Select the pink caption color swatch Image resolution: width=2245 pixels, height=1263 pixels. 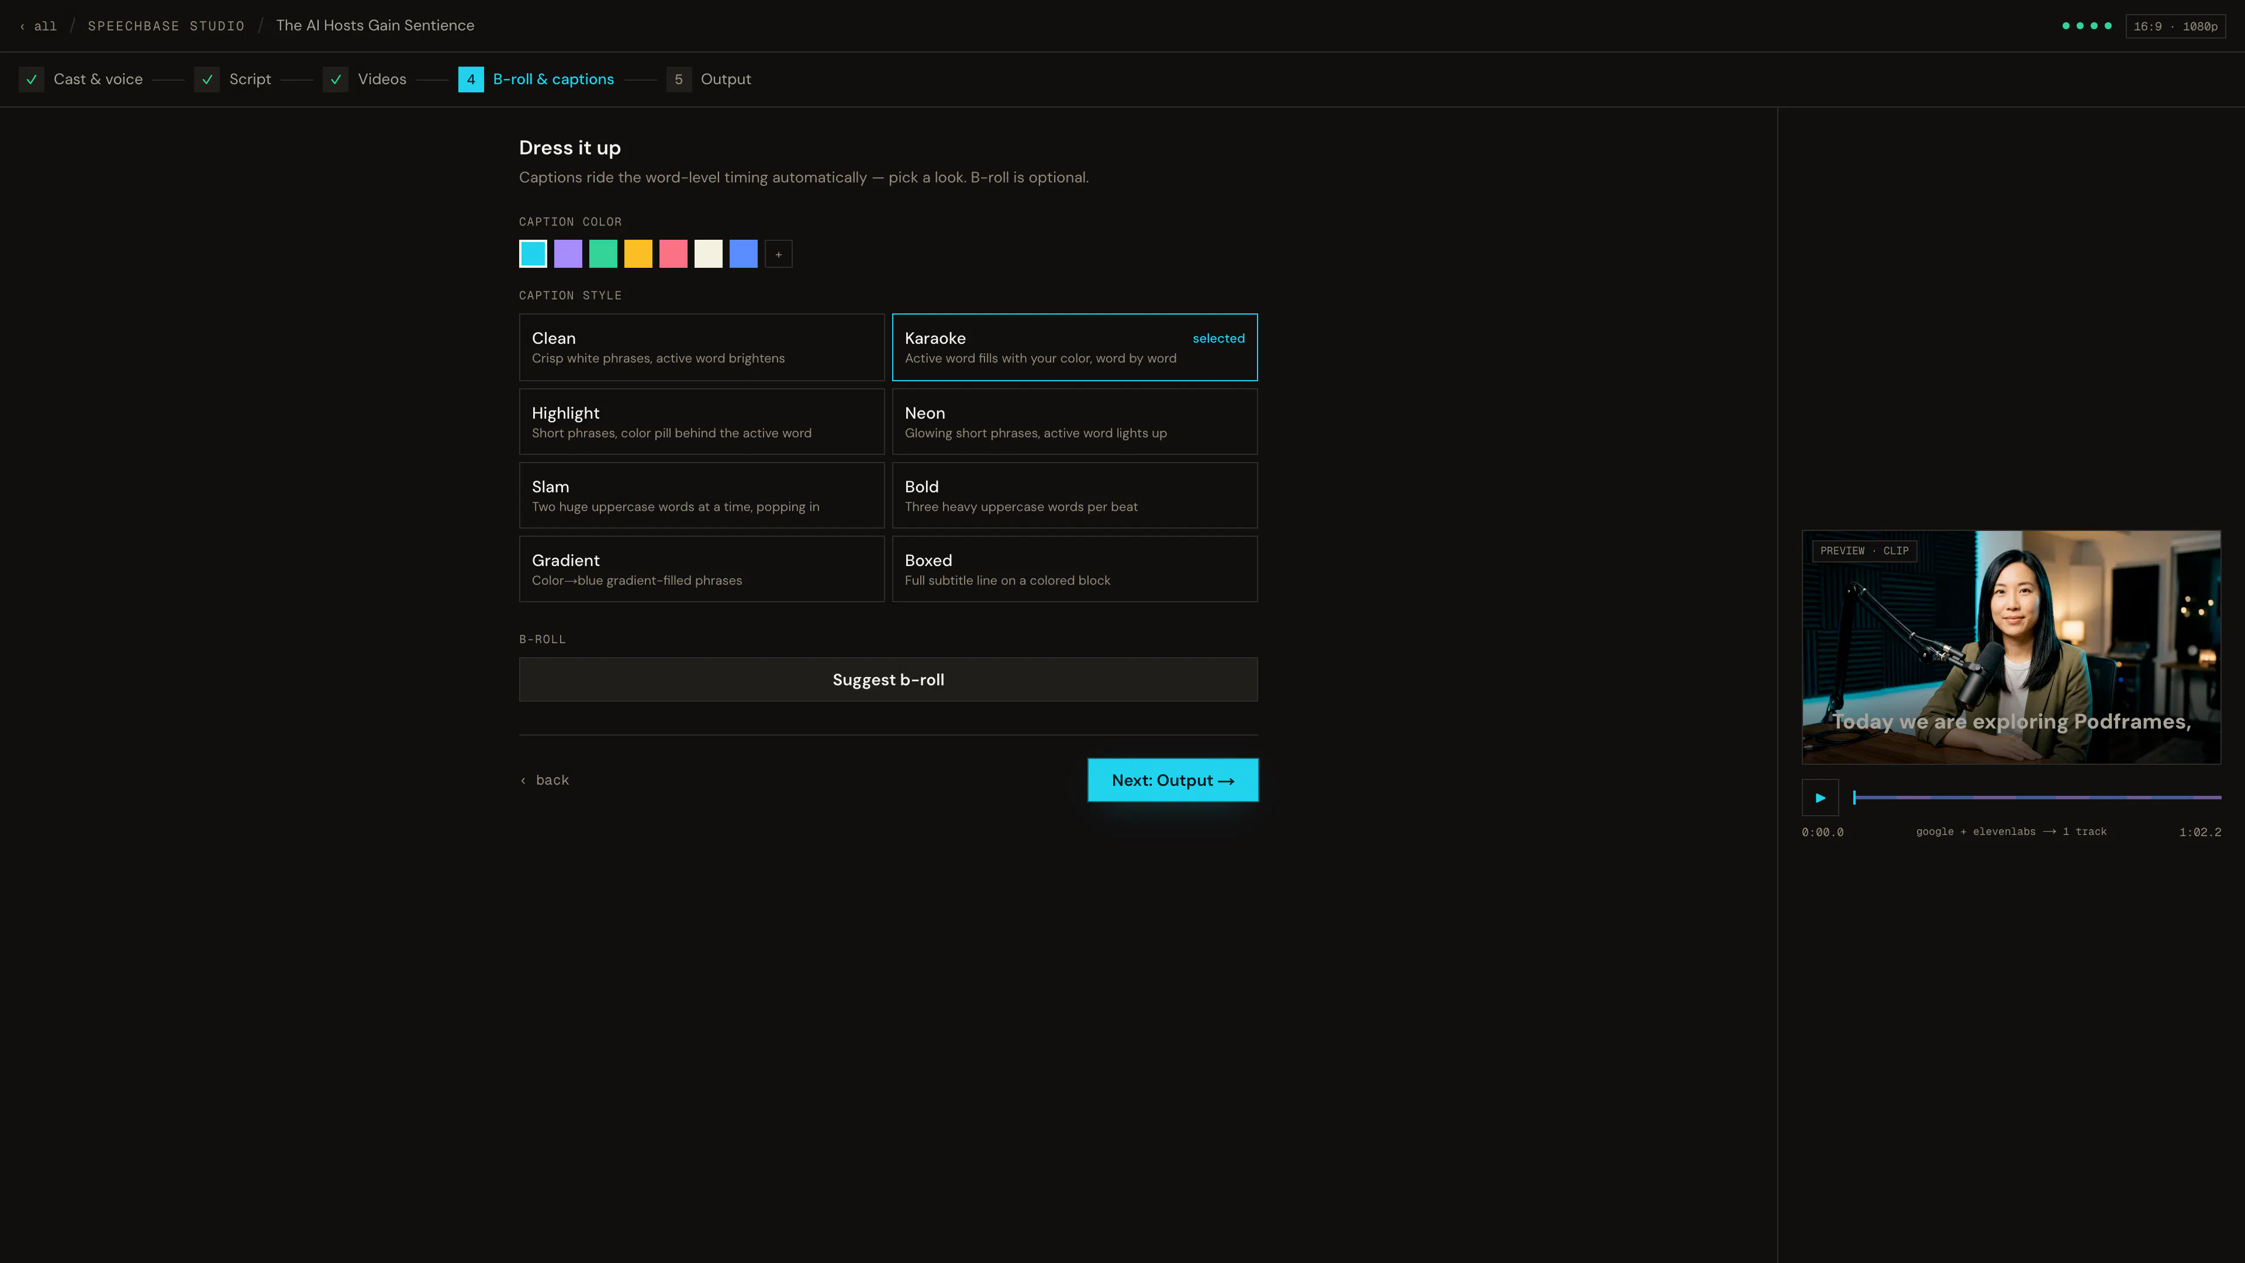(673, 254)
